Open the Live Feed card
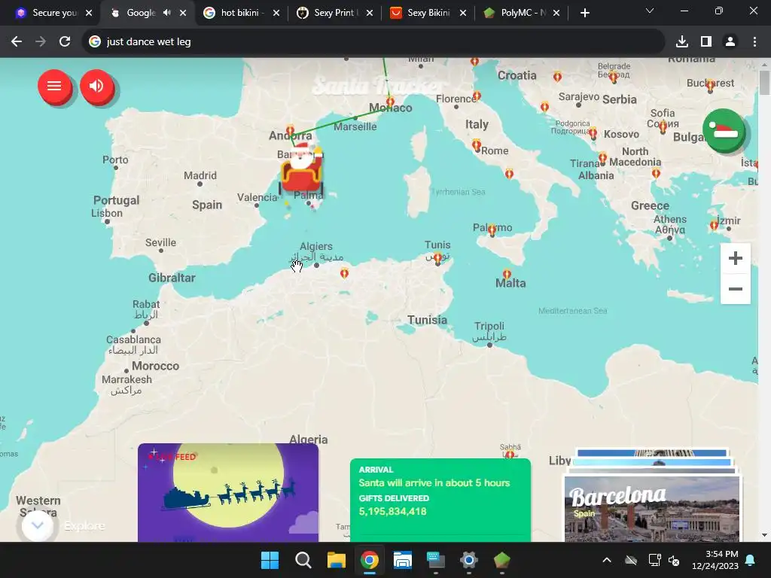771x578 pixels. [x=228, y=492]
